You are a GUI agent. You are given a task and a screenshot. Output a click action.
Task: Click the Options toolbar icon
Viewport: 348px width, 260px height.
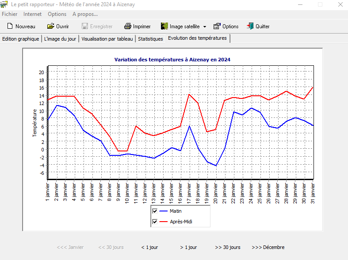[x=217, y=26]
